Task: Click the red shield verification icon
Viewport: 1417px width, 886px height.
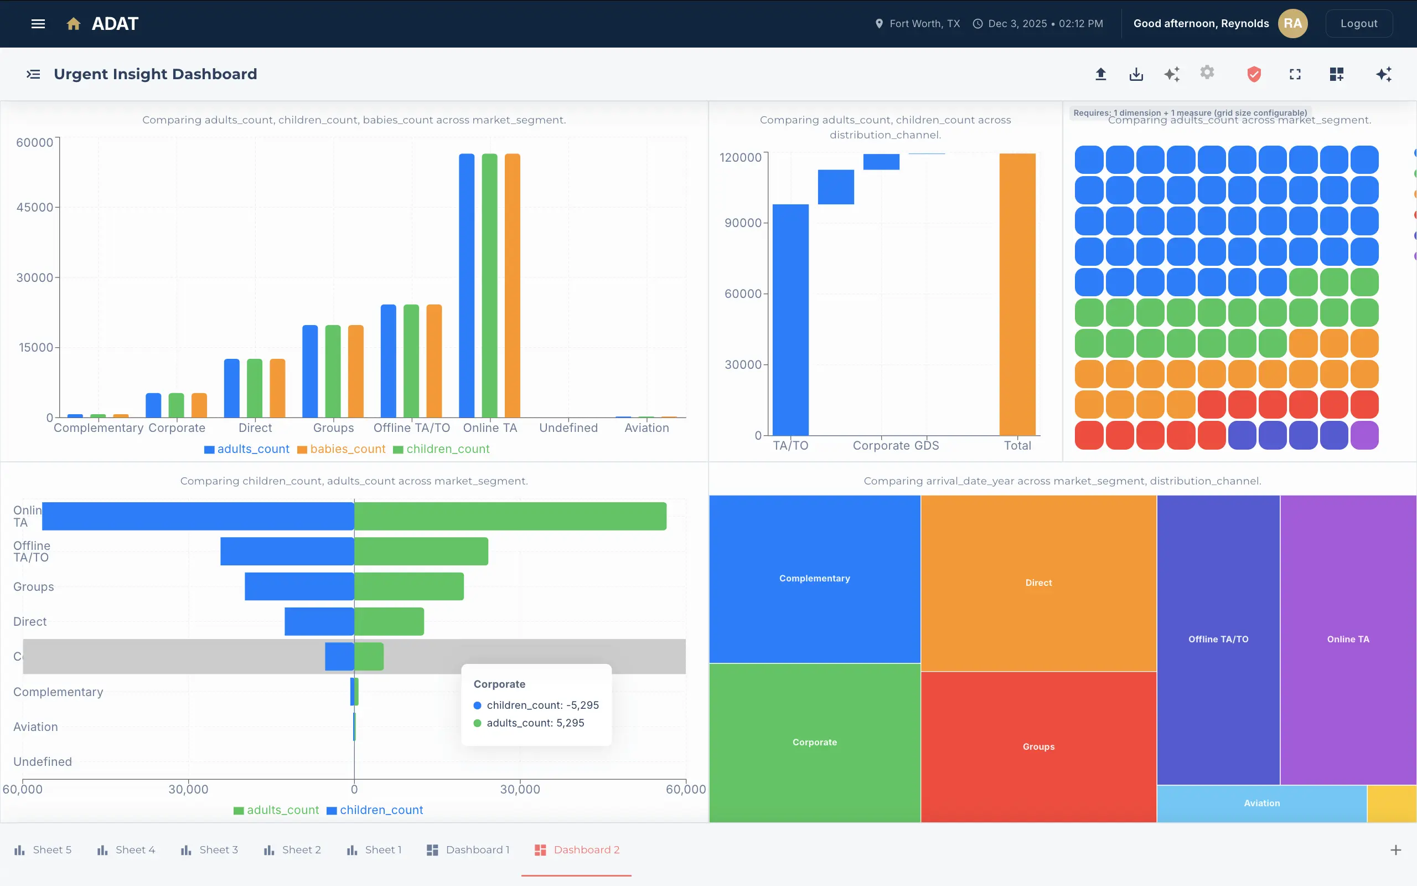Action: pos(1254,74)
